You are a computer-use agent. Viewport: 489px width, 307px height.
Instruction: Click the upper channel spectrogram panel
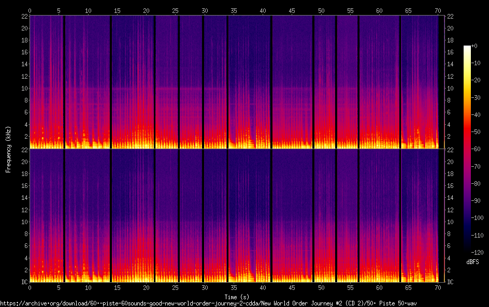coord(237,82)
